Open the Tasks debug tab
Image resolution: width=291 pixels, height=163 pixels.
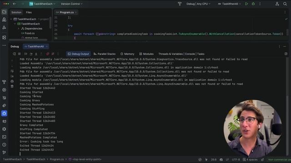[x=201, y=54]
